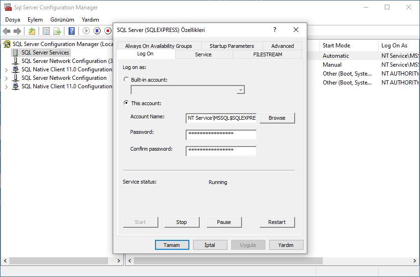Click the Back arrow toolbar icon
This screenshot has width=420, height=277.
(7, 31)
